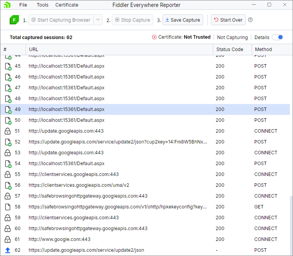Click the document icon of session 46

click(x=8, y=77)
